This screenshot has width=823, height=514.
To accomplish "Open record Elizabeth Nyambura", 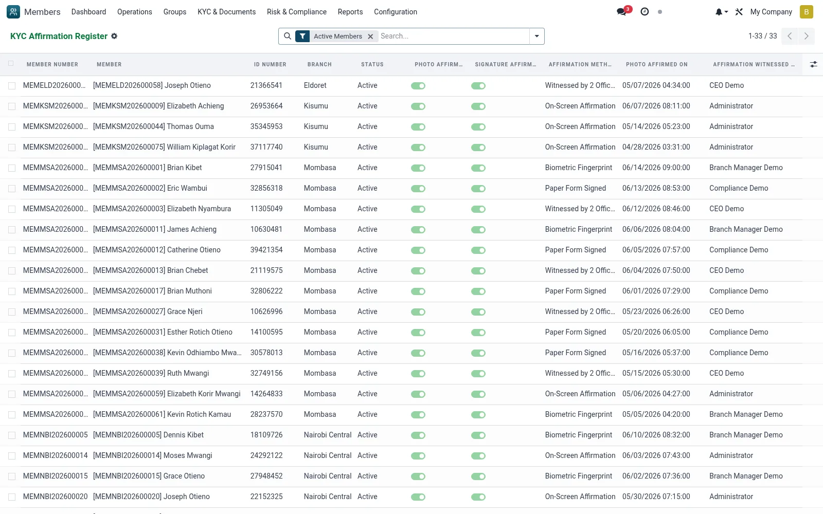I will tap(162, 209).
